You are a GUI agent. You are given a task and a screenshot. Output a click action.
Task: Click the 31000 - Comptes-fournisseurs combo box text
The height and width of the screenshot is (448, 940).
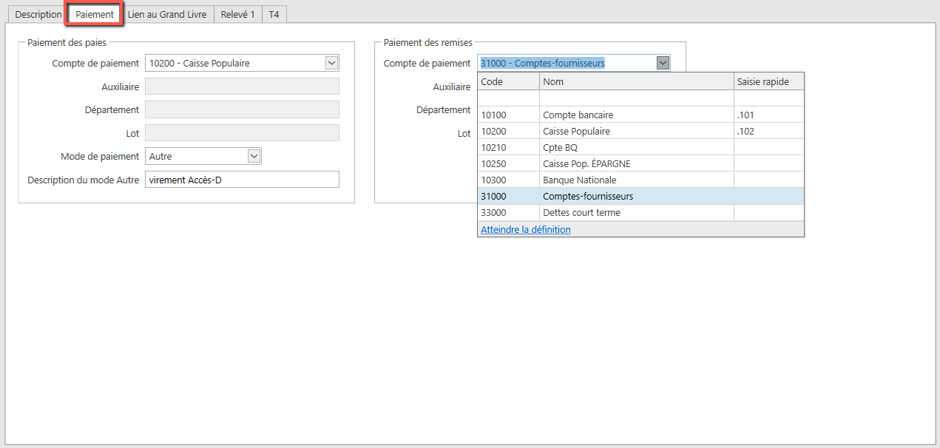pos(543,64)
